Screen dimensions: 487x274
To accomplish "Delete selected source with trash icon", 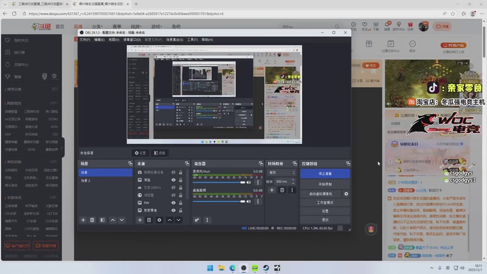I will [149, 220].
